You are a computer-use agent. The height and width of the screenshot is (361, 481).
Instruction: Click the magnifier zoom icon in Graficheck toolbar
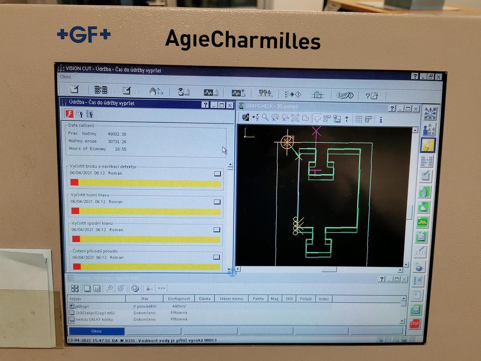point(265,118)
